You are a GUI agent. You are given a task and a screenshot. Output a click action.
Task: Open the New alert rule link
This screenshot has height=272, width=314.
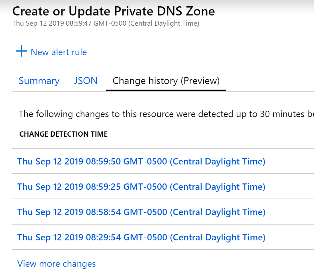[59, 52]
